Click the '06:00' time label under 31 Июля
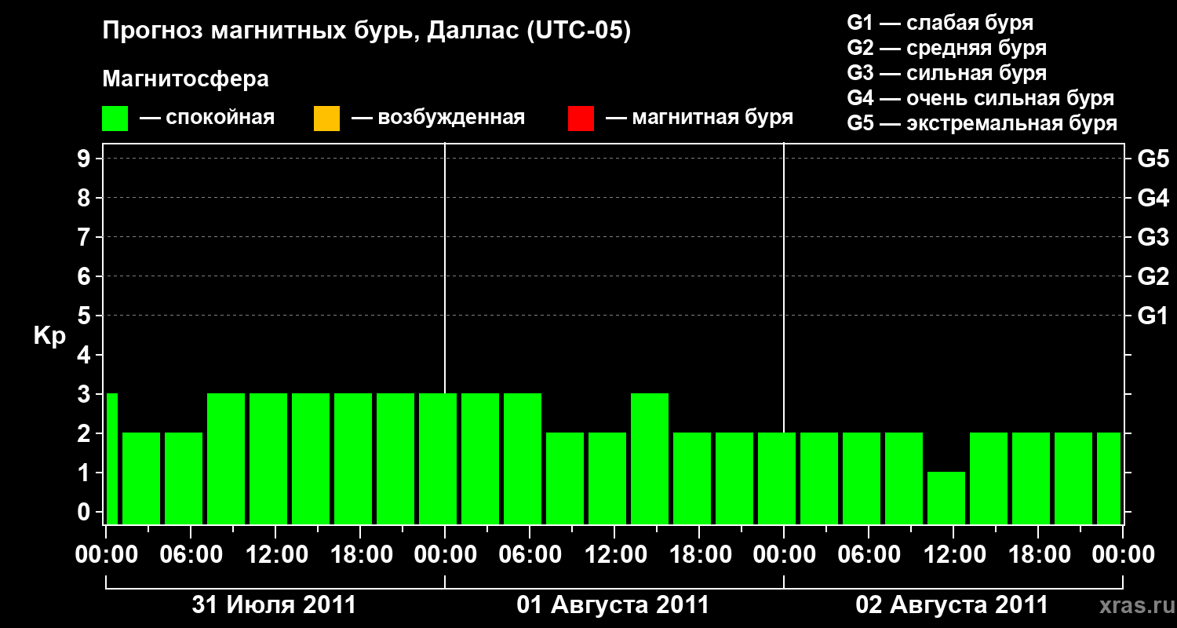This screenshot has width=1177, height=628. [193, 555]
